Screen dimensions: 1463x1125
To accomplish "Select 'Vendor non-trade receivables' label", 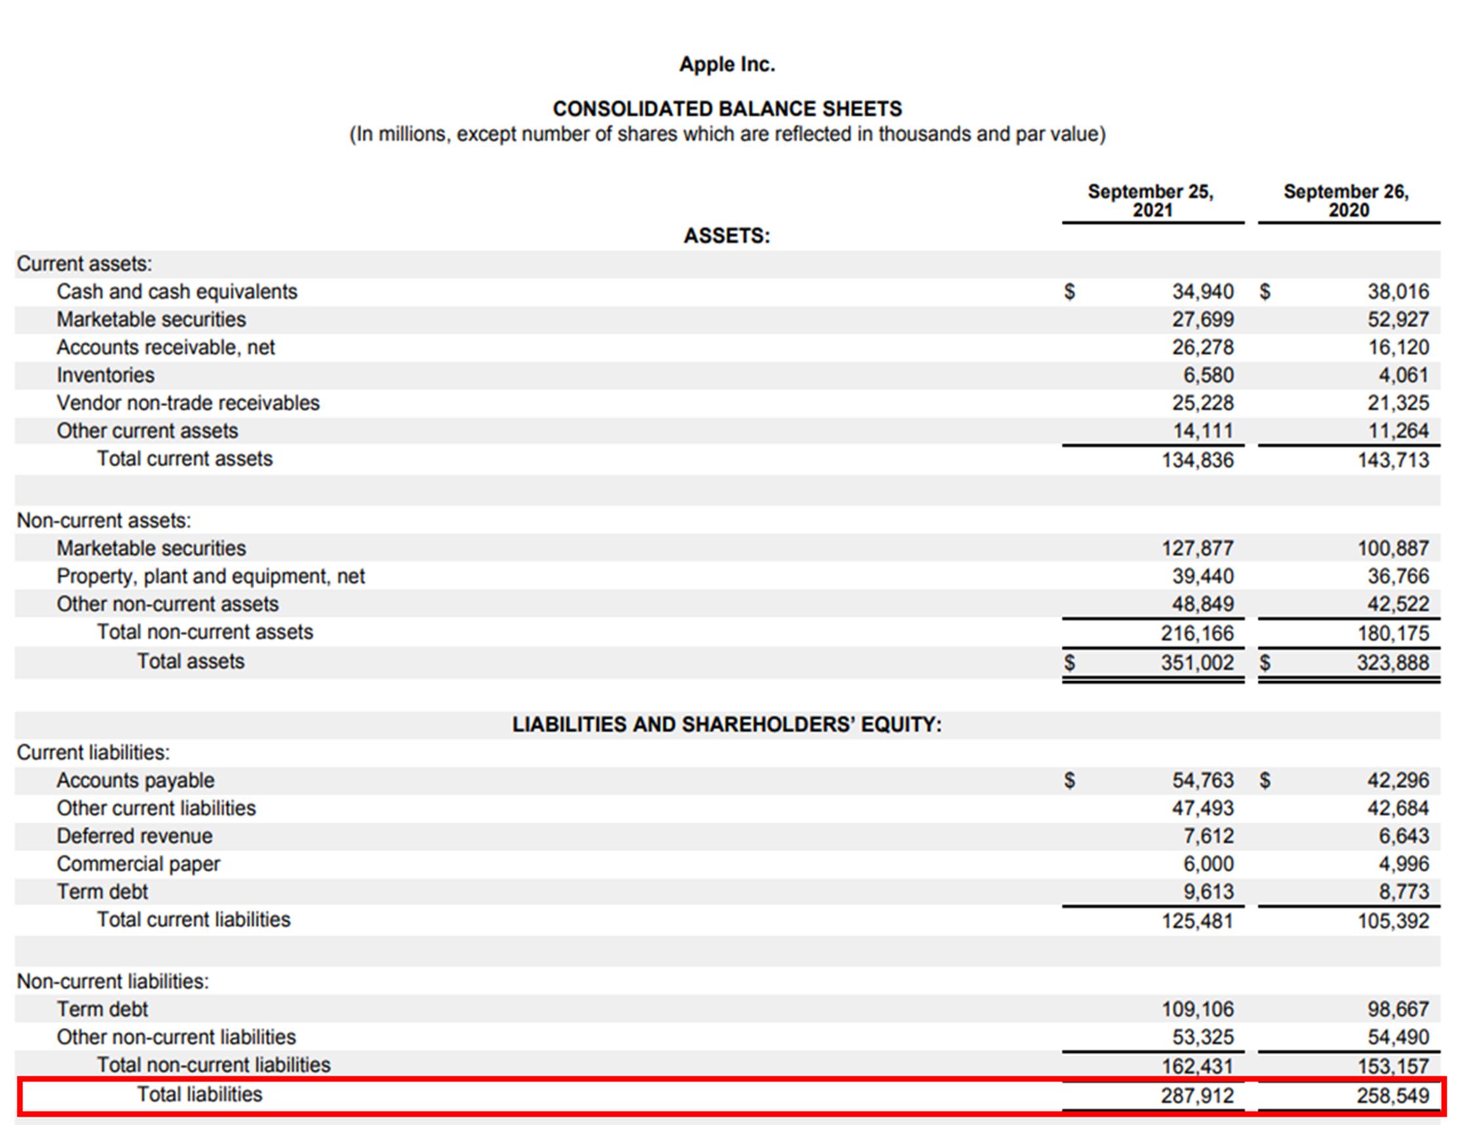I will (188, 403).
